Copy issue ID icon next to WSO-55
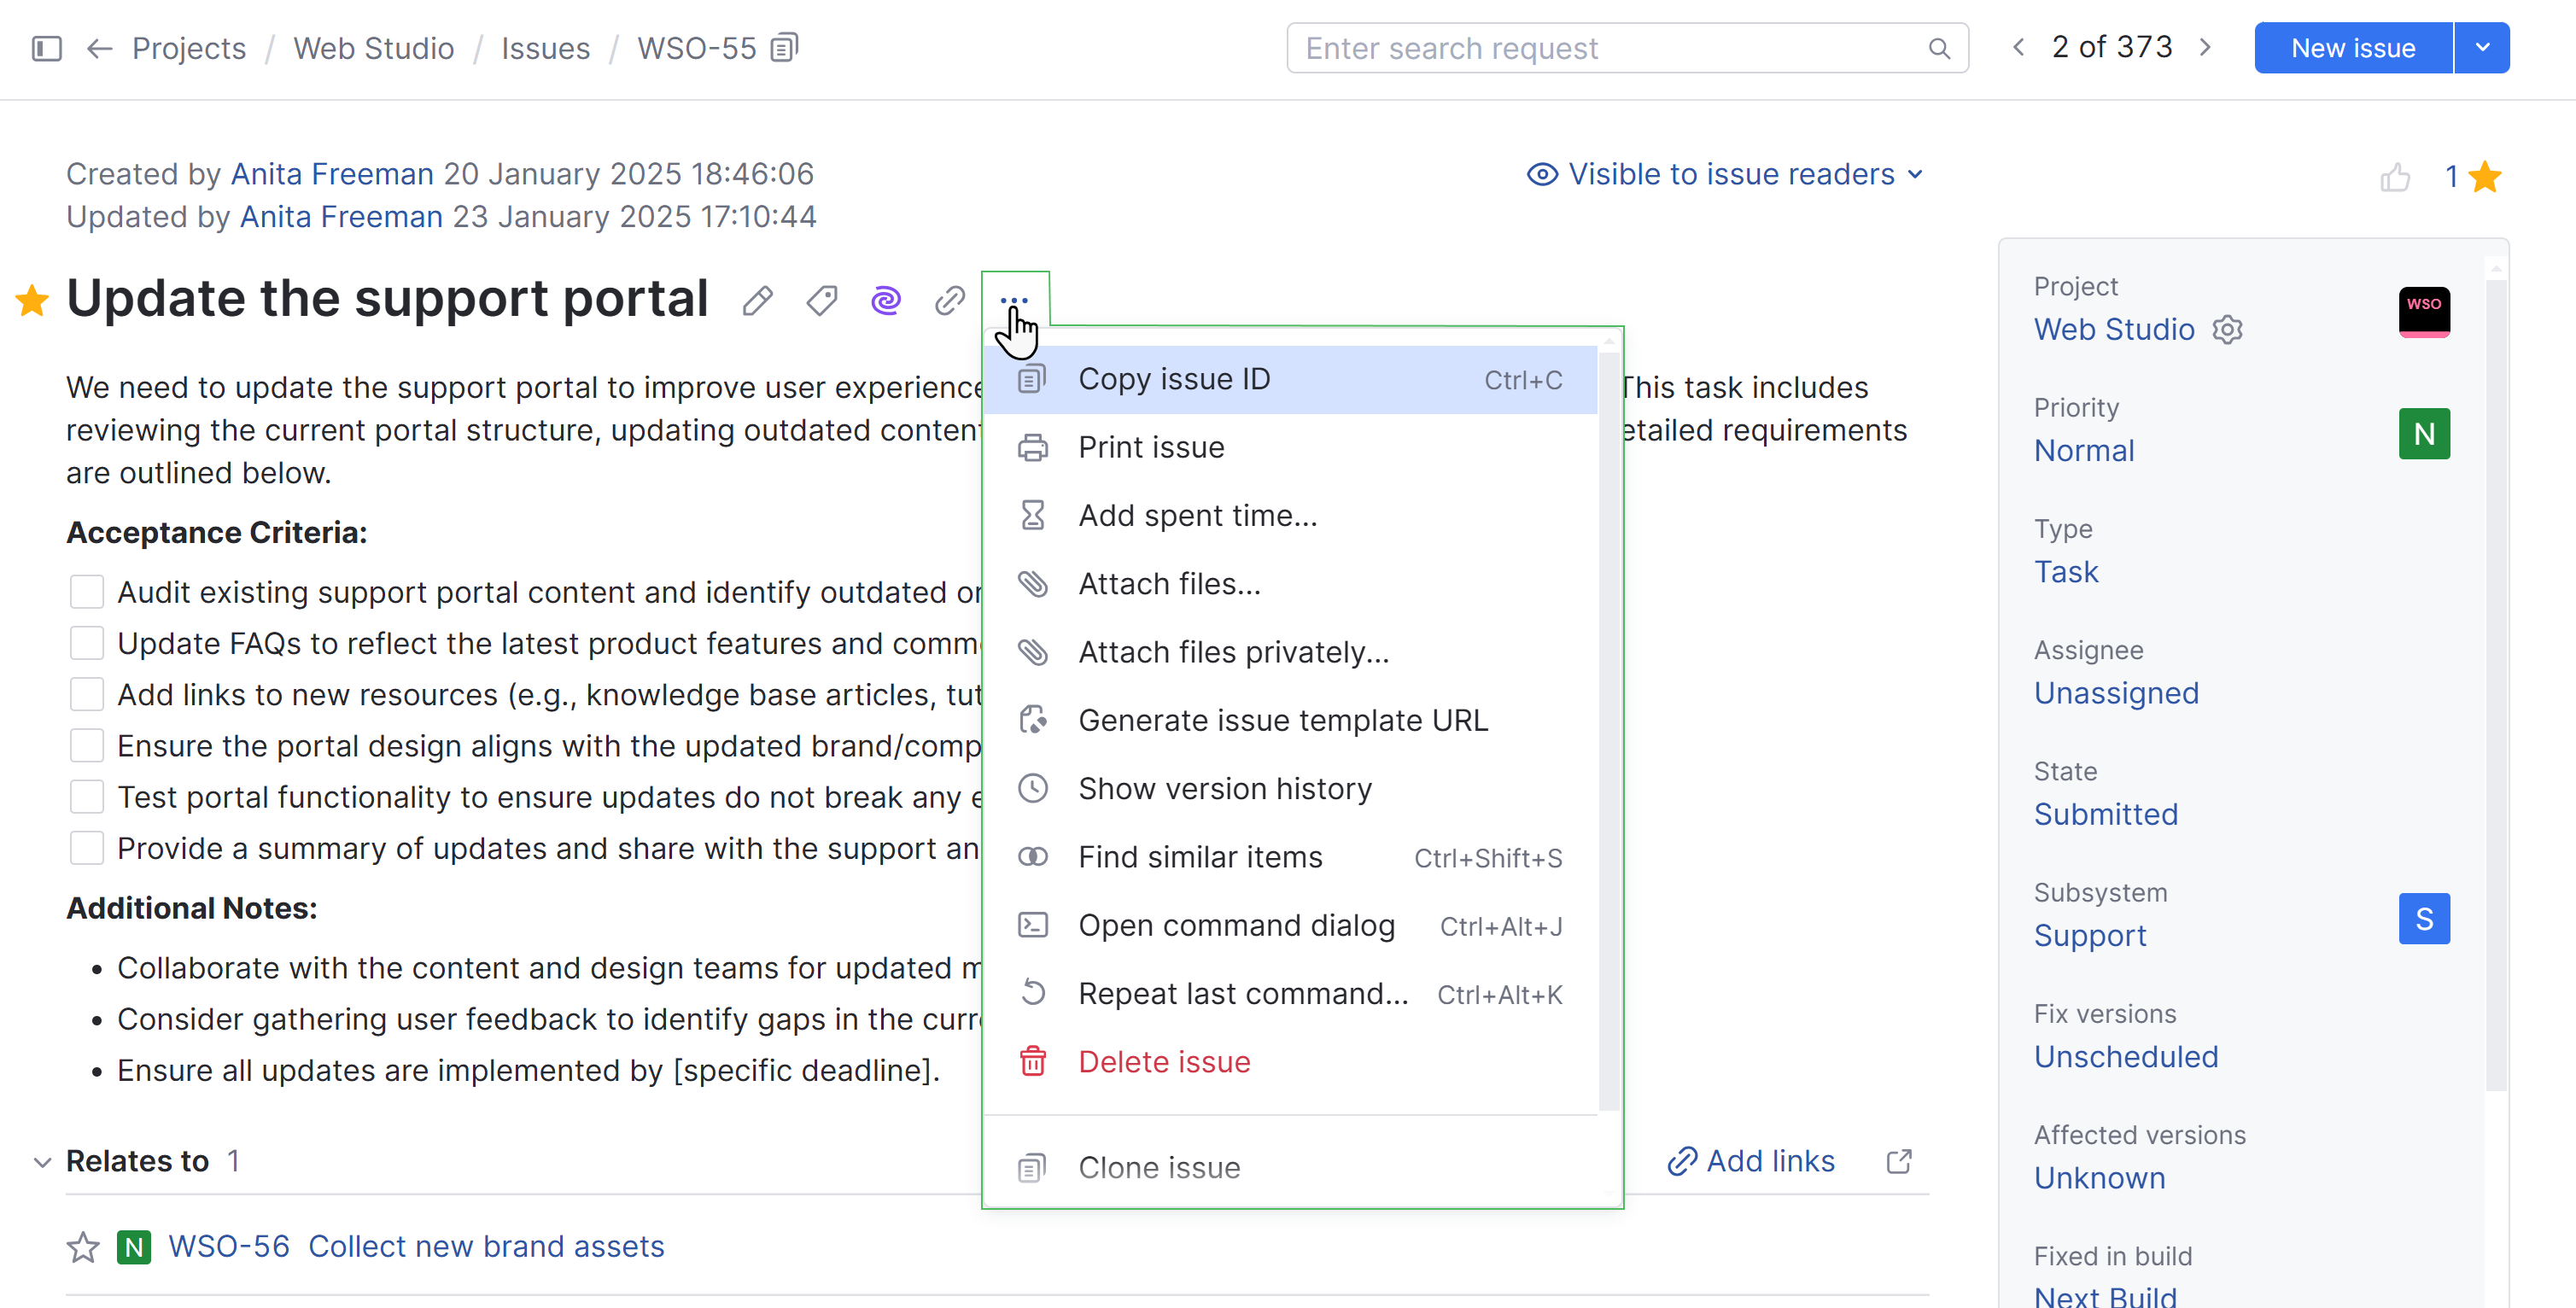Screen dimensions: 2576x1308 point(785,48)
